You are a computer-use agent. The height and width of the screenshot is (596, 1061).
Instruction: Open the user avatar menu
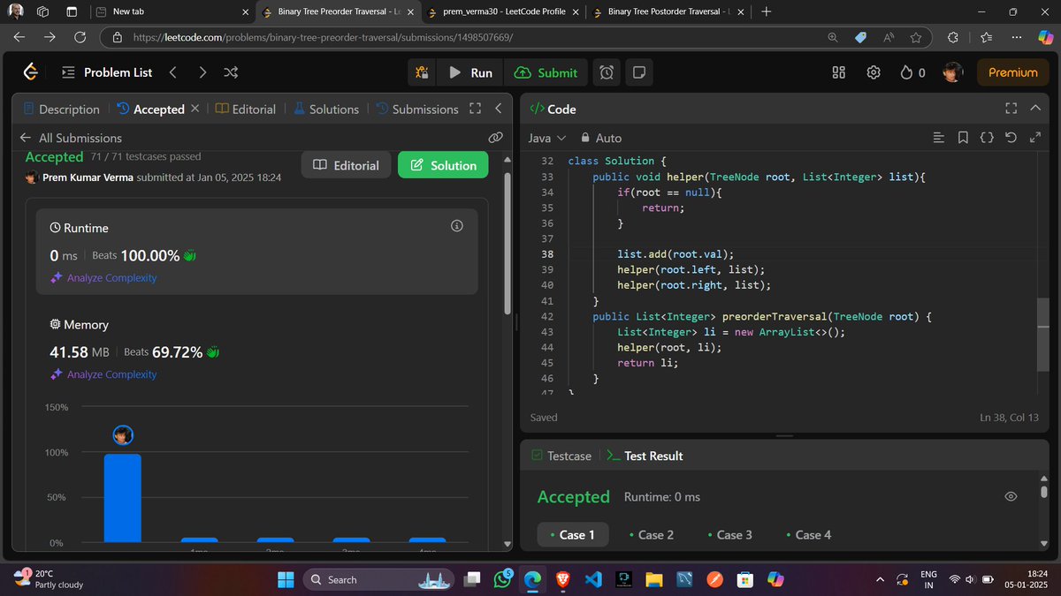coord(952,72)
